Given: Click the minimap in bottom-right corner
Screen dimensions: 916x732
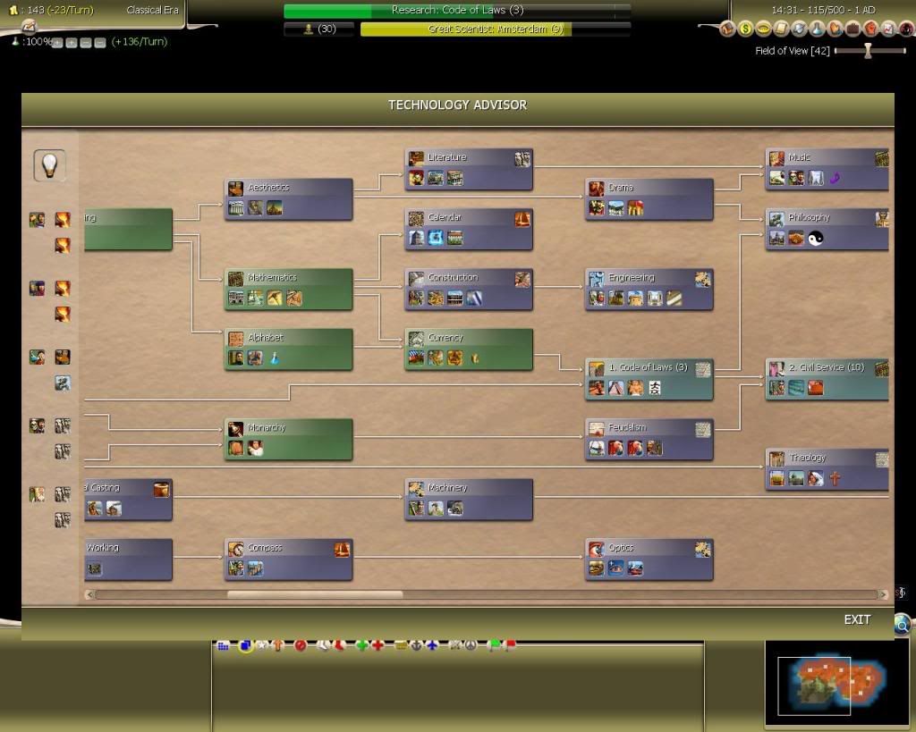Looking at the screenshot, I should (838, 684).
